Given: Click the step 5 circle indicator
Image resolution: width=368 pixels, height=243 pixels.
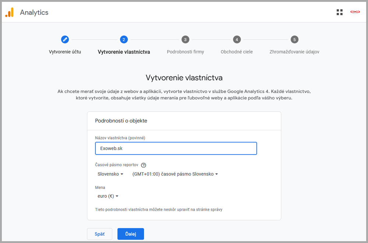Looking at the screenshot, I should point(294,39).
